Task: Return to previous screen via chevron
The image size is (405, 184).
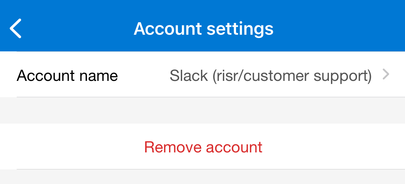Action: tap(16, 28)
